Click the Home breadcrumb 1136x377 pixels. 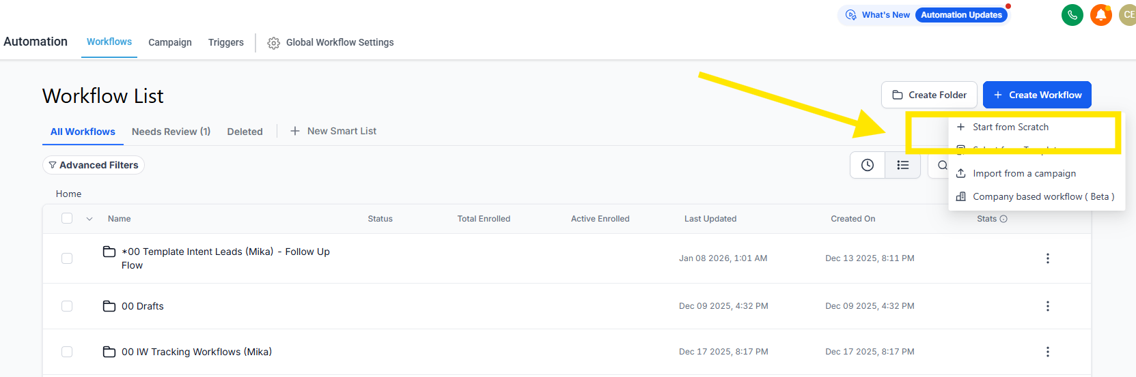68,194
